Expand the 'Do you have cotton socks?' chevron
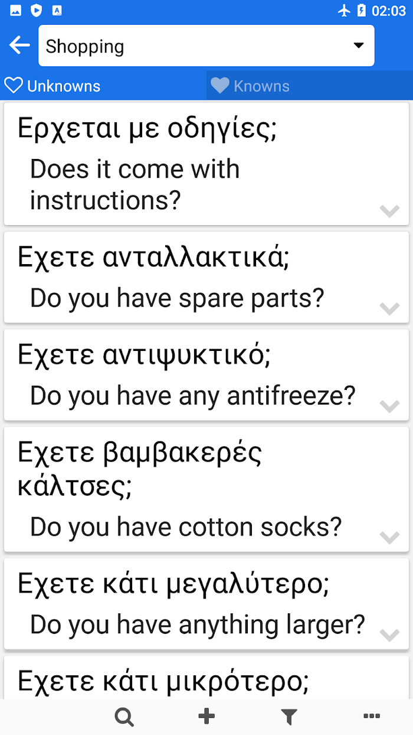Image resolution: width=413 pixels, height=735 pixels. pos(389,537)
